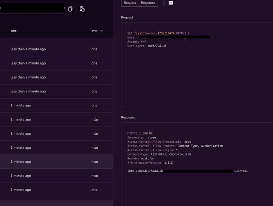This screenshot has height=206, width=273.
Task: Click the Host header line
Action: coord(168,38)
